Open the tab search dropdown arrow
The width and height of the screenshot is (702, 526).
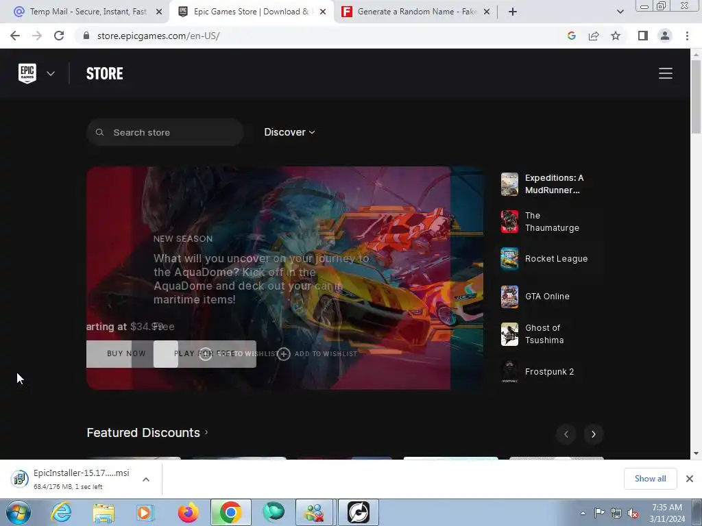pos(620,12)
